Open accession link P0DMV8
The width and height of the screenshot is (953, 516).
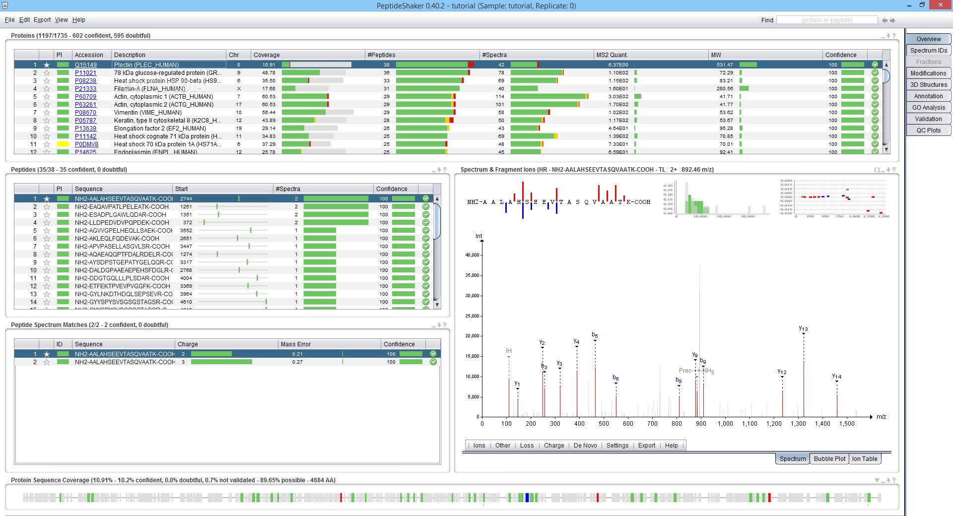pyautogui.click(x=86, y=144)
